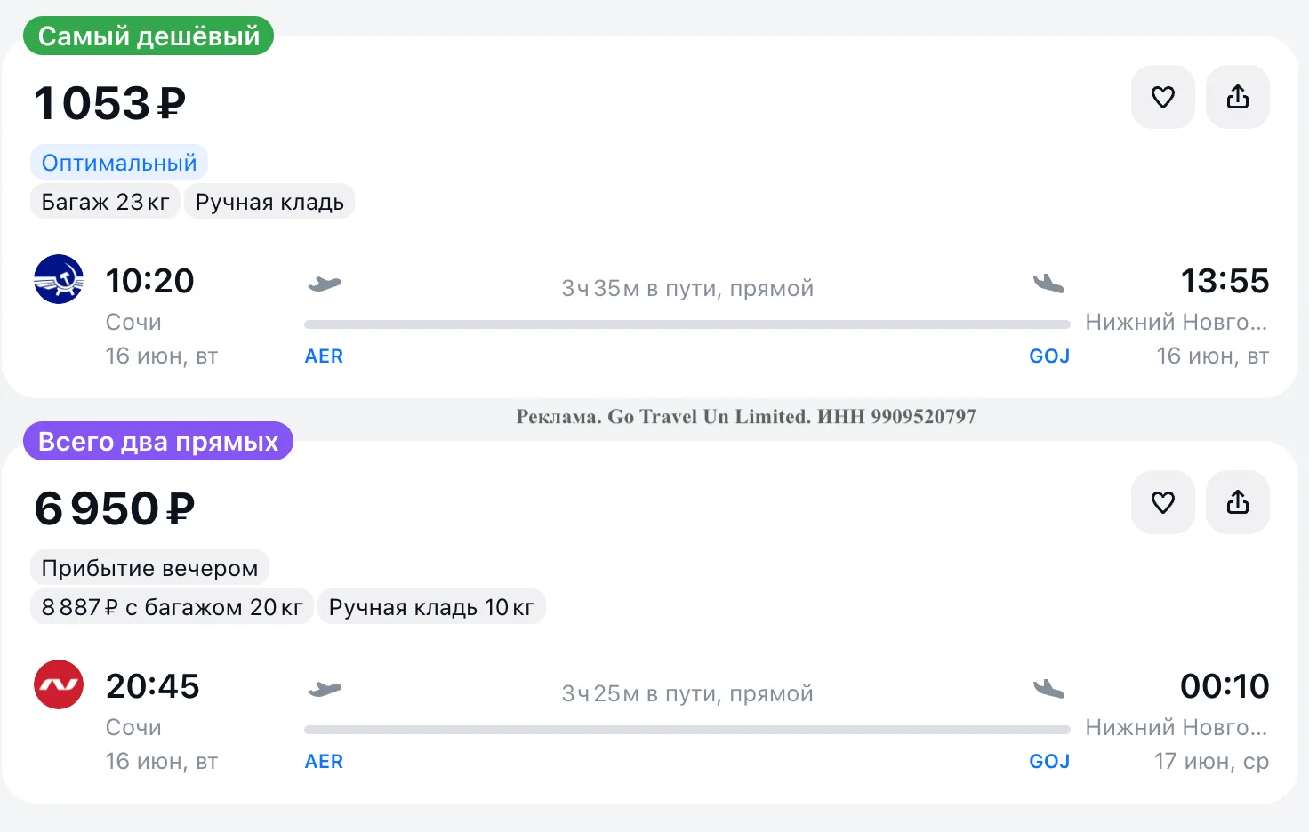The width and height of the screenshot is (1309, 832).
Task: Favorite the 6950 ₽ flight with heart icon
Action: (1162, 502)
